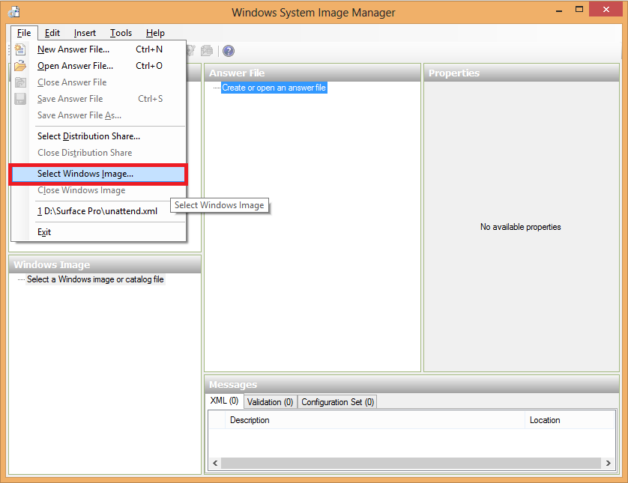Image resolution: width=628 pixels, height=483 pixels.
Task: Click Close Windows Image menu entry
Action: tap(98, 190)
